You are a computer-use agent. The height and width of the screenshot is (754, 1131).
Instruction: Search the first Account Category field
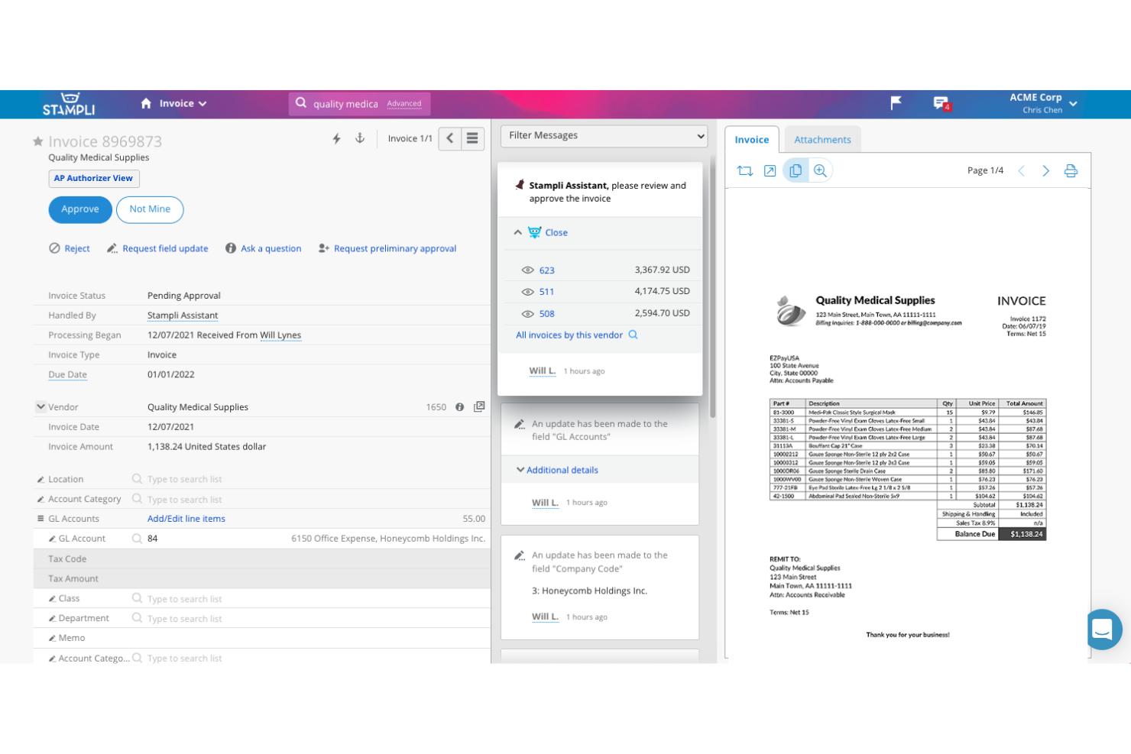click(x=309, y=500)
